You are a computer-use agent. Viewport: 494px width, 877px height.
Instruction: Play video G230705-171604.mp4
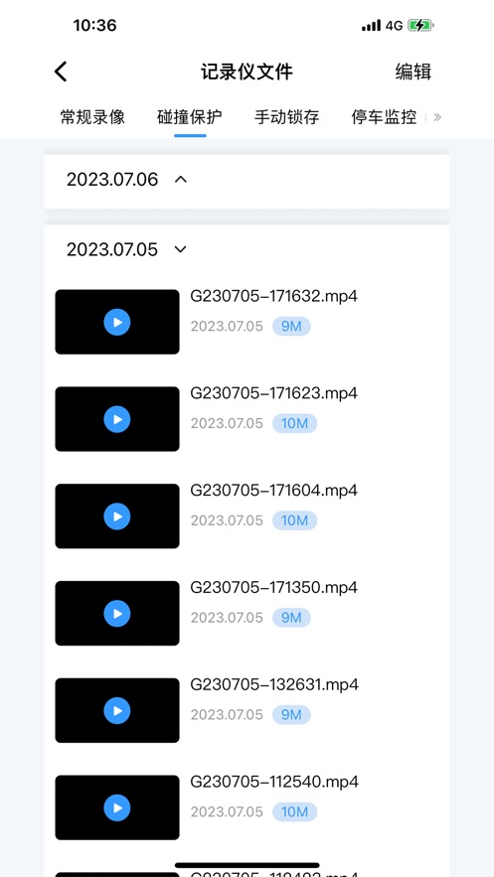(117, 516)
